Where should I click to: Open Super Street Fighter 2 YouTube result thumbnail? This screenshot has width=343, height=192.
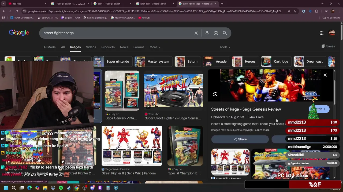(x=173, y=91)
